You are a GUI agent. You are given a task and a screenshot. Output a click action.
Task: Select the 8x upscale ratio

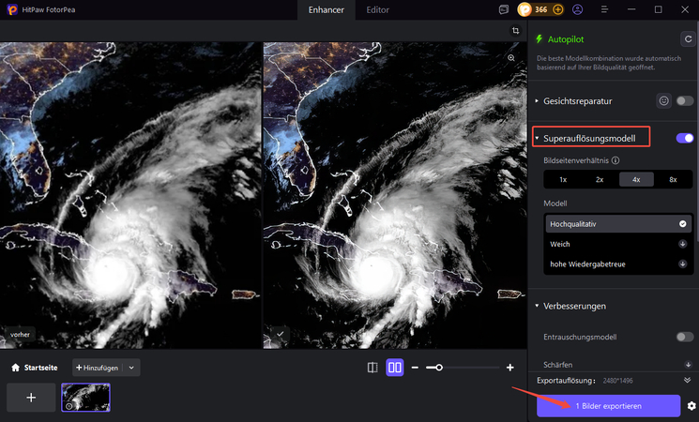point(673,179)
